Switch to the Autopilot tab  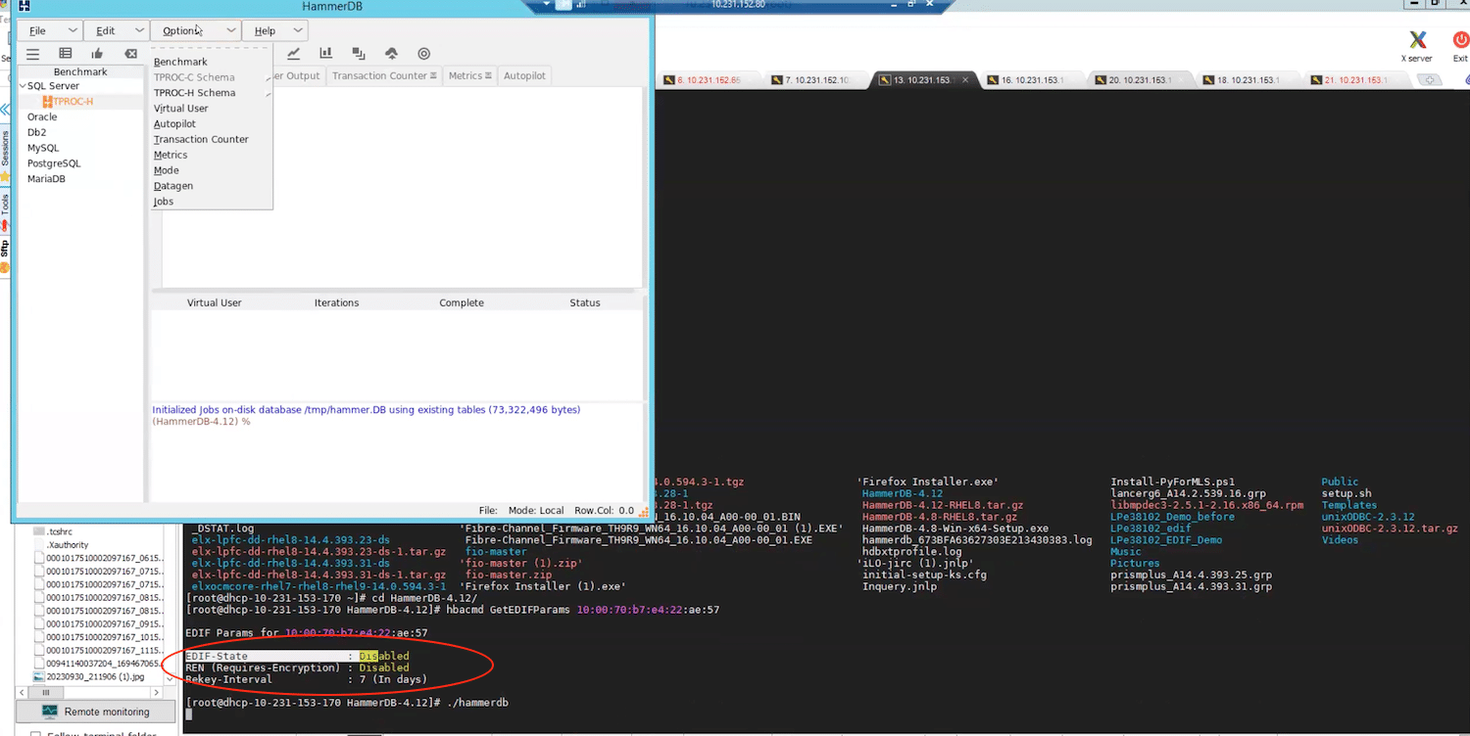tap(524, 75)
